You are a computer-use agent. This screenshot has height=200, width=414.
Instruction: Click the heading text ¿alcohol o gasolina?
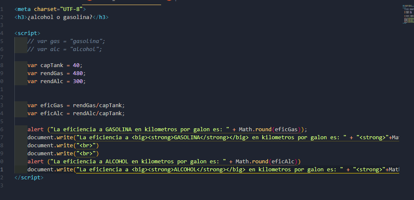pos(60,17)
